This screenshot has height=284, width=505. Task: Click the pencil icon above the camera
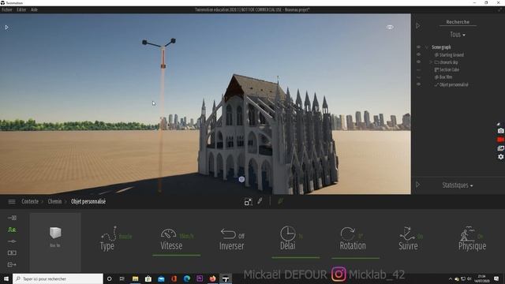coord(499,124)
